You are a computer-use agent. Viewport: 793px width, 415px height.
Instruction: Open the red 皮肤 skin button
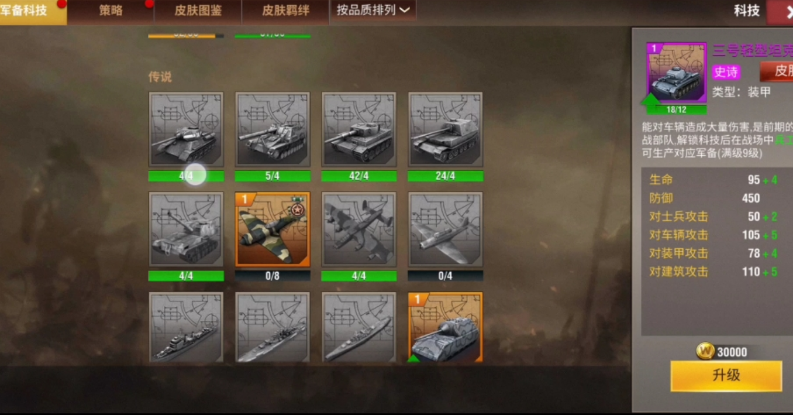[777, 71]
